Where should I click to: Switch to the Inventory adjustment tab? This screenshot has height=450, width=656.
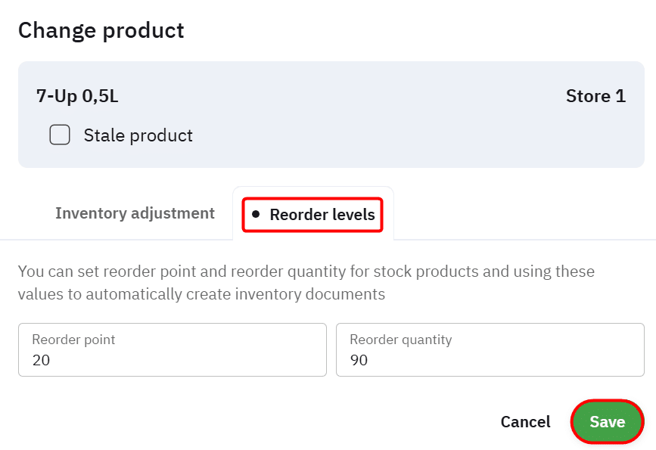click(x=135, y=213)
